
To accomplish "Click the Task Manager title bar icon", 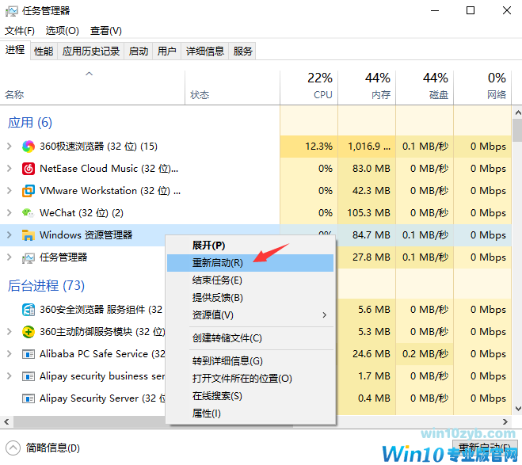I will click(x=12, y=11).
